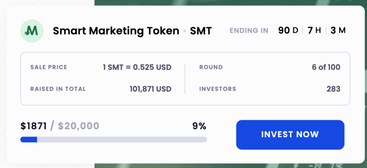Click the SMT ticker symbol in header
Image resolution: width=367 pixels, height=168 pixels.
click(201, 31)
